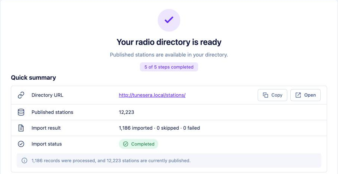
Task: Select the heading 'Your radio directory is ready'
Action: [x=169, y=42]
